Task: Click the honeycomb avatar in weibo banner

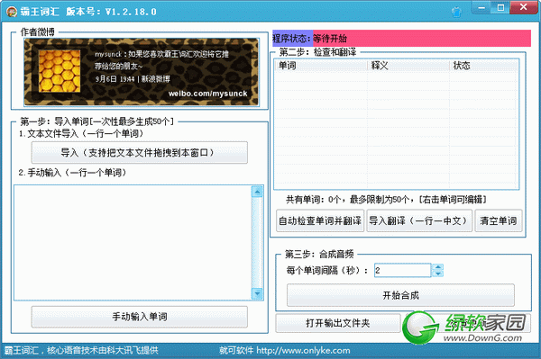Action: tap(60, 71)
